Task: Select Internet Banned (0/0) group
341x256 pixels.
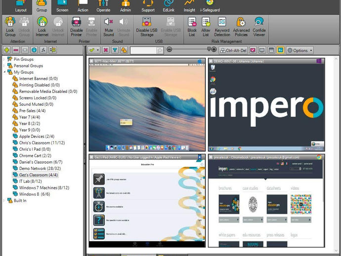Action: 38,79
